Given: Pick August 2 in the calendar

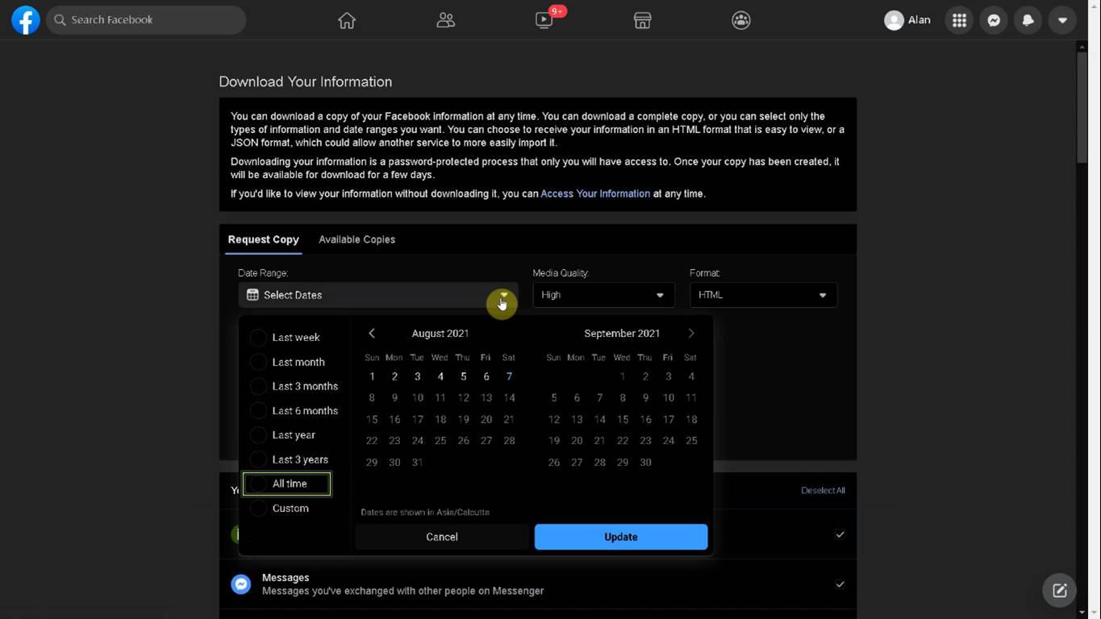Looking at the screenshot, I should (x=394, y=376).
